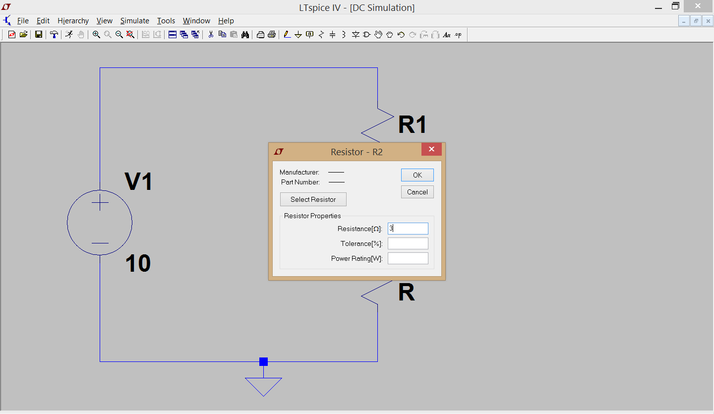Open the Simulate menu
This screenshot has width=714, height=414.
[x=135, y=21]
